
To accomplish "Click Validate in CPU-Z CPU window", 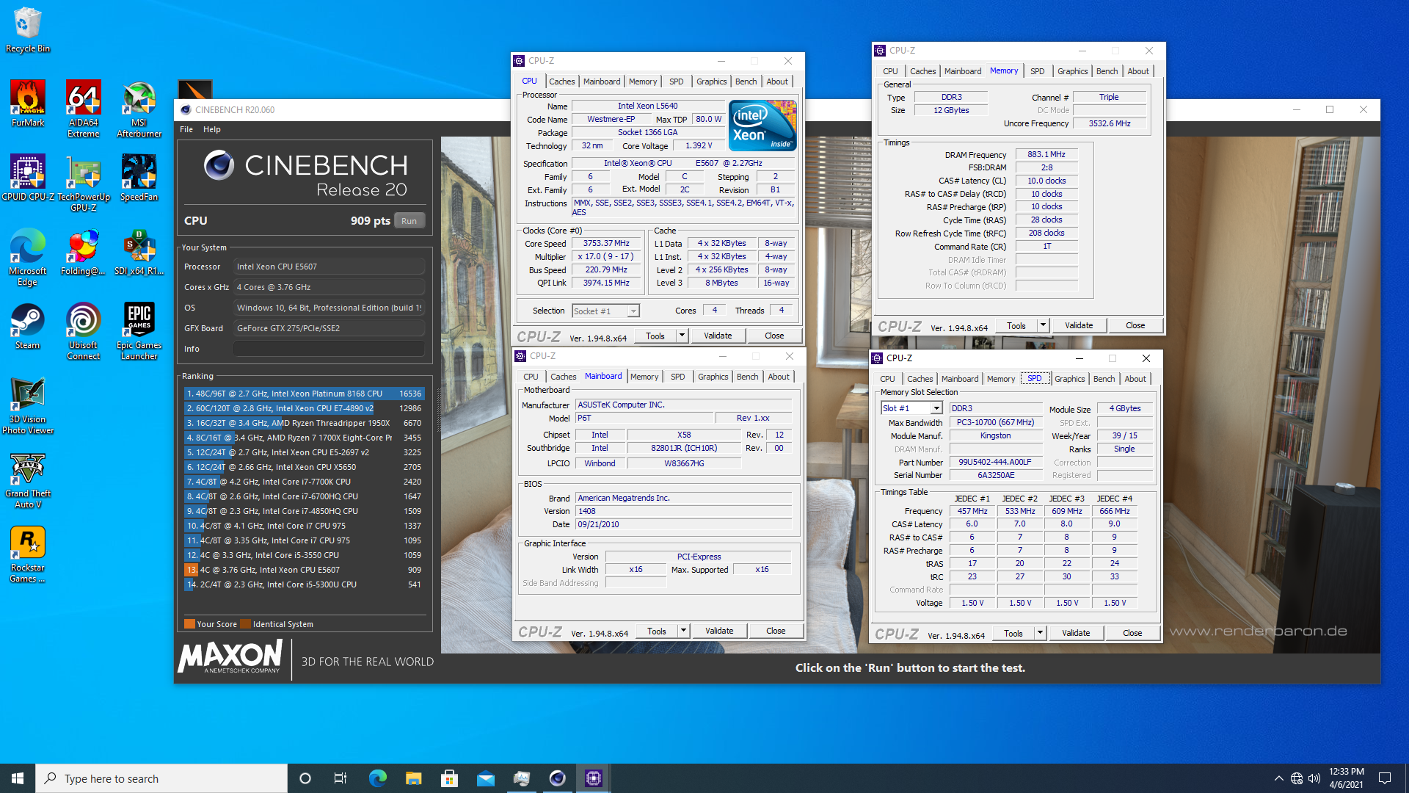I will tap(718, 336).
